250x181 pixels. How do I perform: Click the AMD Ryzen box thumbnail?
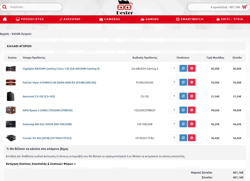pos(11,110)
